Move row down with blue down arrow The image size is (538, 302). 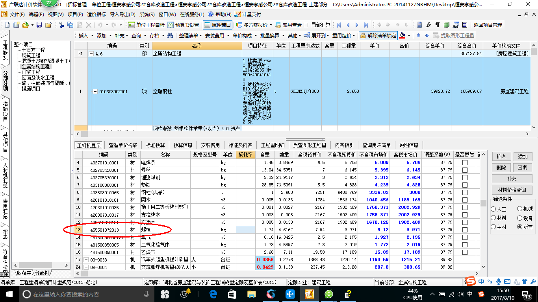click(x=427, y=35)
